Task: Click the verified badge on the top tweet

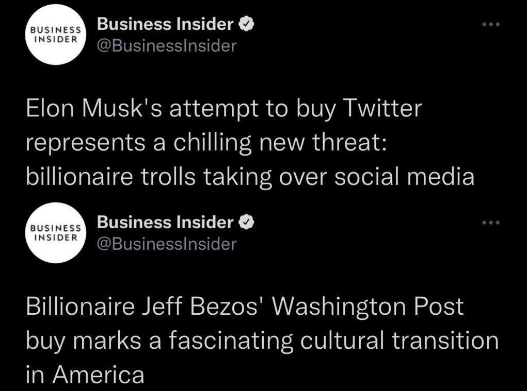Action: (246, 24)
